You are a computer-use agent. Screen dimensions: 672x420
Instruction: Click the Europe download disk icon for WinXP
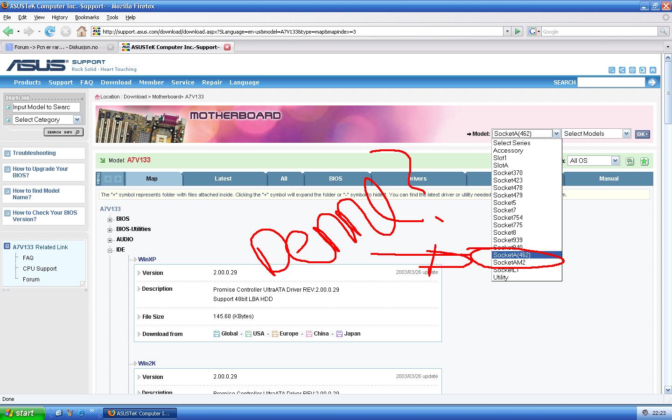coord(275,334)
